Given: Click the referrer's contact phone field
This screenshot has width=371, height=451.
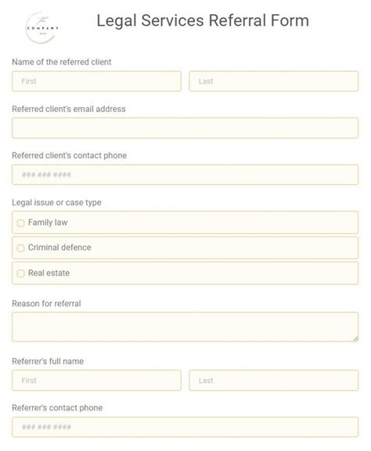Looking at the screenshot, I should pos(185,427).
